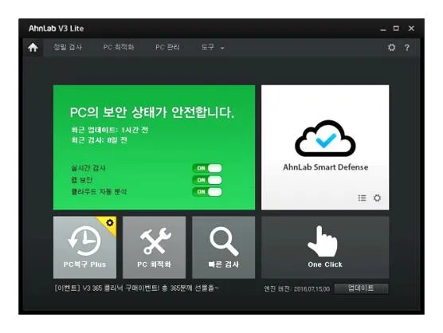Open settings gear in top bar

click(391, 48)
